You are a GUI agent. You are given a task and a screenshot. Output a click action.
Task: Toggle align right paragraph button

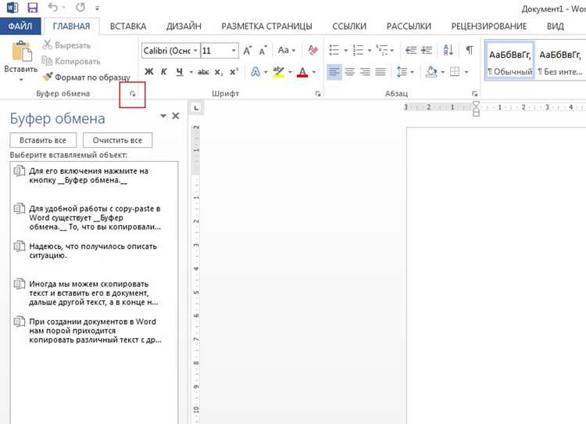(x=365, y=71)
